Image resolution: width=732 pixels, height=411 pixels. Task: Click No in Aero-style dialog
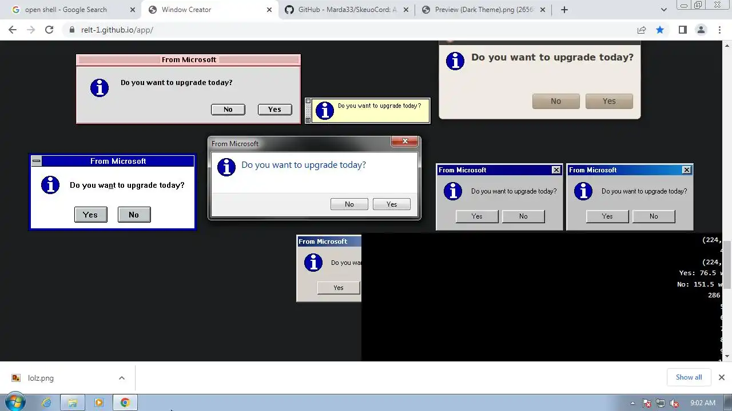[x=349, y=204]
